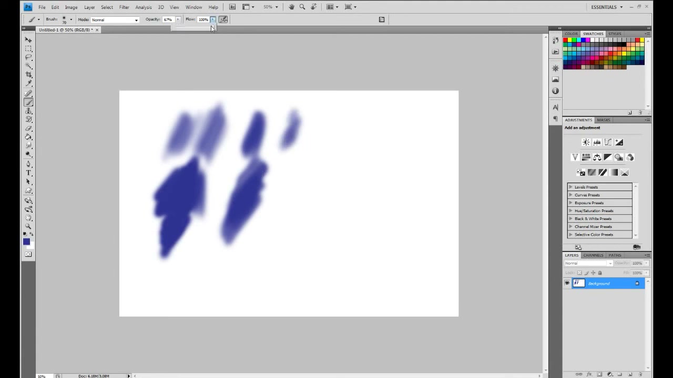The image size is (673, 378).
Task: Close the Untitled-1 document tab
Action: [x=97, y=30]
